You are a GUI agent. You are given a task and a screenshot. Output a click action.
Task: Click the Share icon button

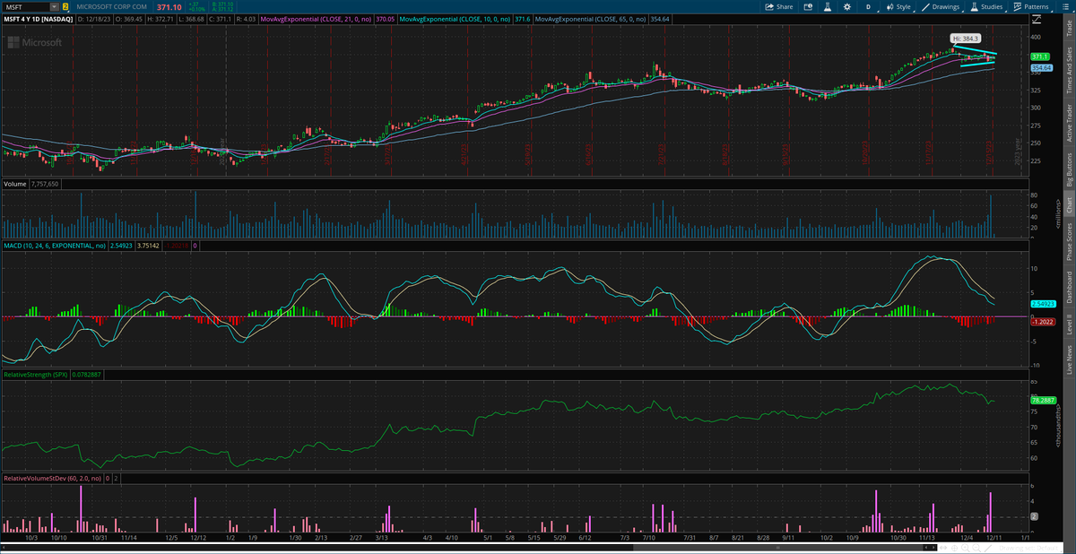pos(778,6)
